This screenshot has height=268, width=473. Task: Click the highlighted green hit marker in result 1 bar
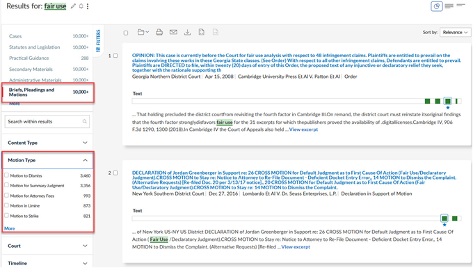[x=448, y=101]
